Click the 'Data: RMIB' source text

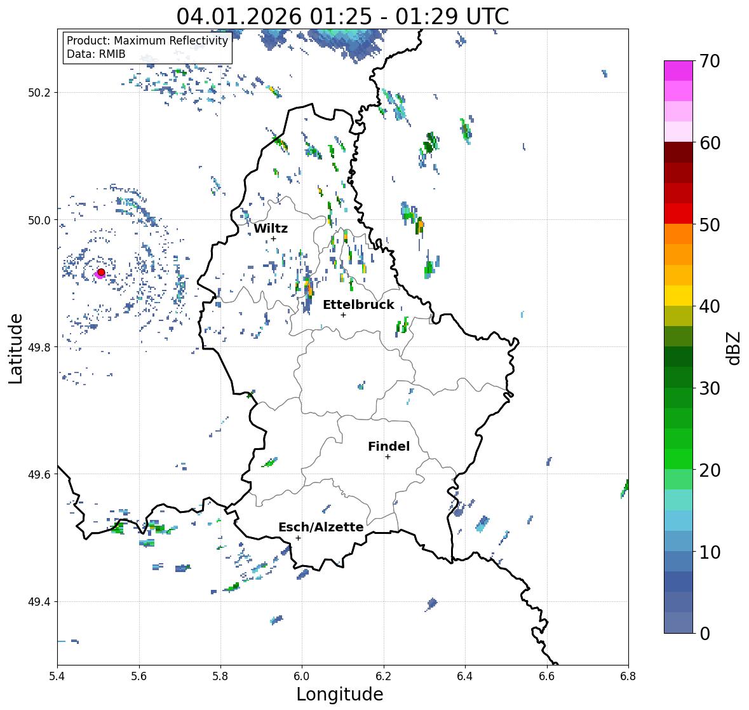coord(96,54)
